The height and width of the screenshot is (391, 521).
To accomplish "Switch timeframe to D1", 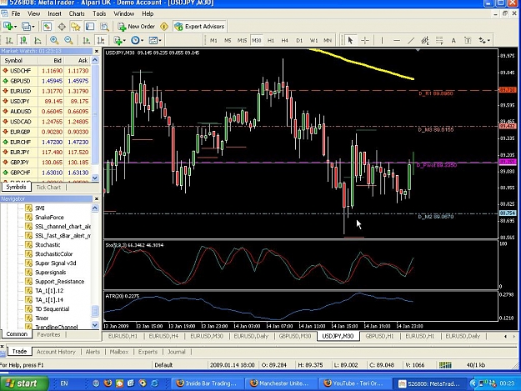I will [x=299, y=41].
